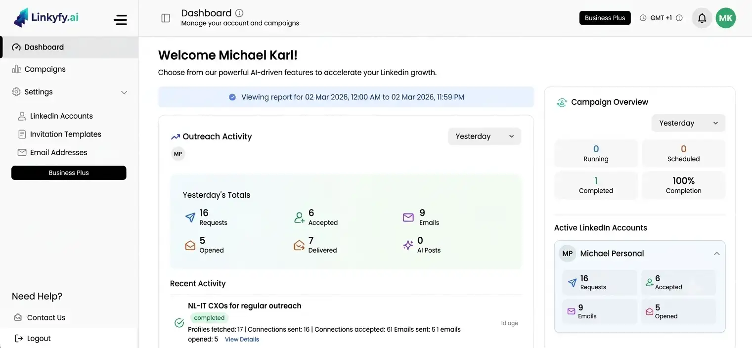Click the '1d age' timestamp
The image size is (752, 348).
coord(509,323)
